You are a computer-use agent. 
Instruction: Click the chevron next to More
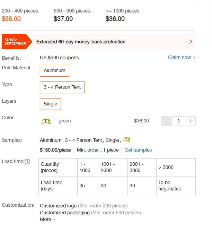pos(54,220)
